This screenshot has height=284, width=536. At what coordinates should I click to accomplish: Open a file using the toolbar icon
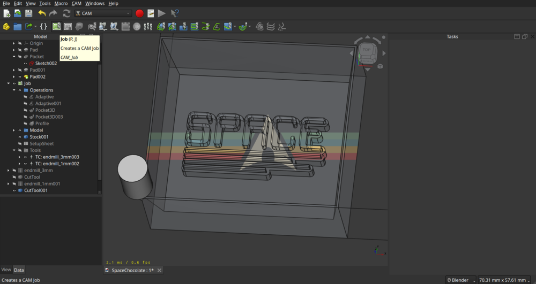tap(18, 13)
